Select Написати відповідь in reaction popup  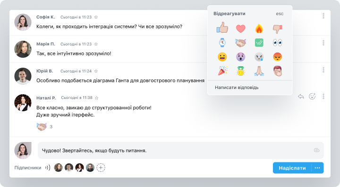237,88
